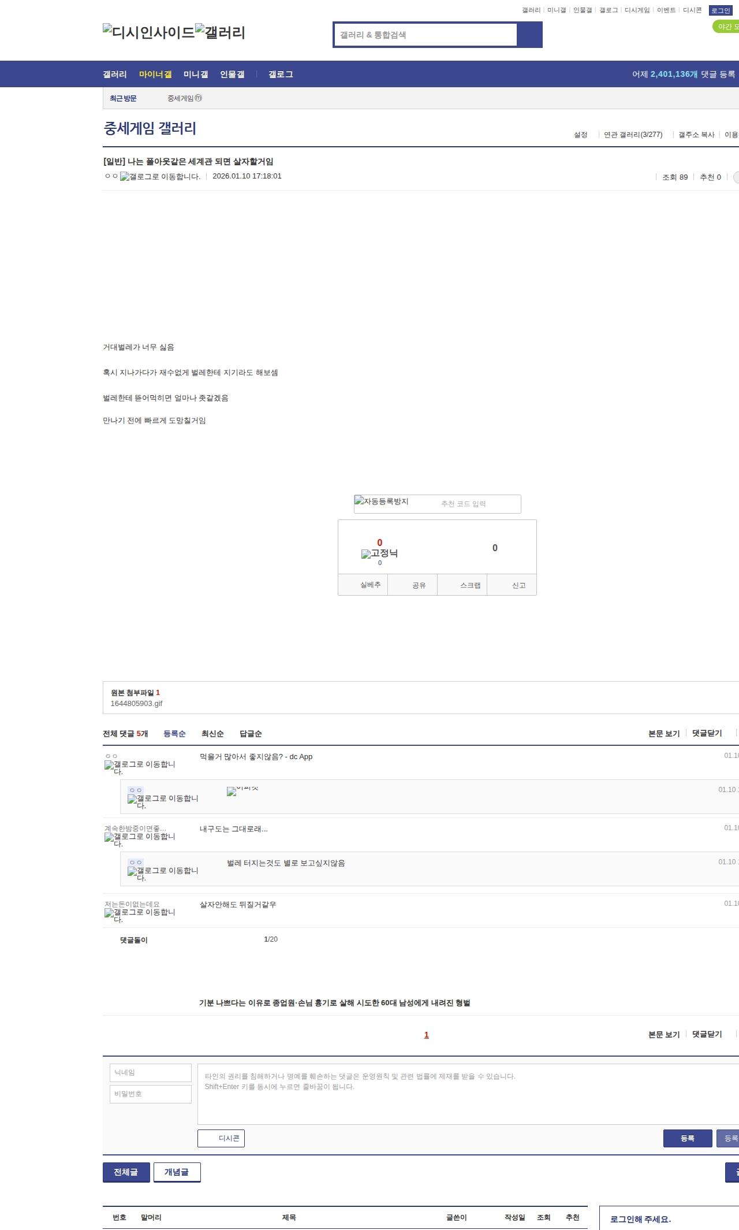
Task: Click the 자동등록방지 captcha image
Action: coord(382,501)
